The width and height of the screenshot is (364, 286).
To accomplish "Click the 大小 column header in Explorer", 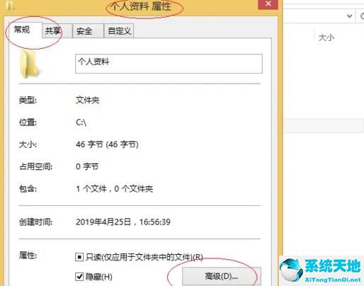I will point(326,38).
